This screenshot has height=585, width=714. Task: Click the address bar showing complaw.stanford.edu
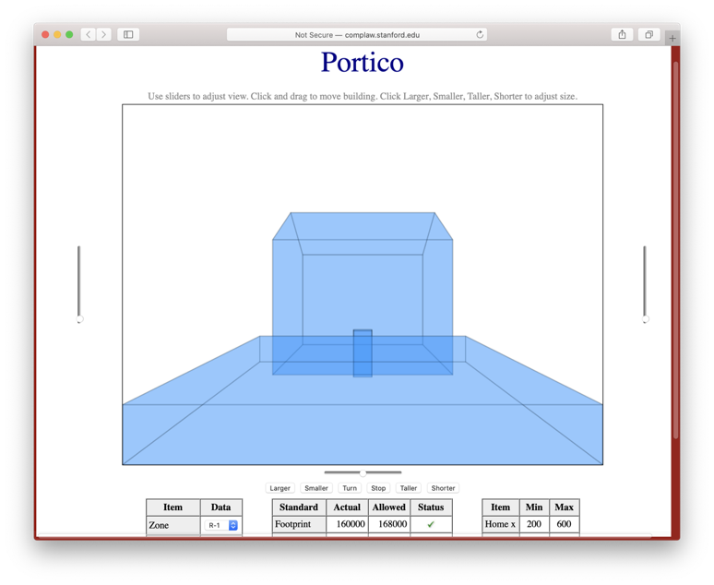point(357,35)
